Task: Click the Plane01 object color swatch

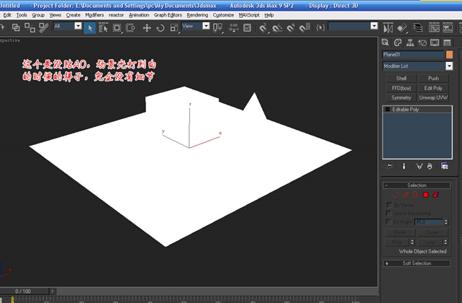Action: pos(449,55)
